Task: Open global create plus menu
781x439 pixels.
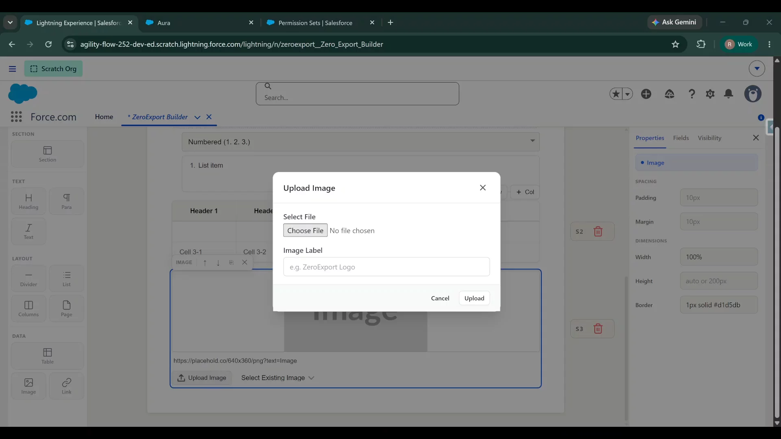Action: [646, 94]
